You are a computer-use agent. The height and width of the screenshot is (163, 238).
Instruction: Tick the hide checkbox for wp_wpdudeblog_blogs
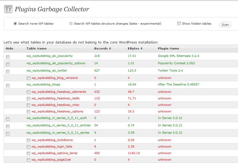coord(8,85)
